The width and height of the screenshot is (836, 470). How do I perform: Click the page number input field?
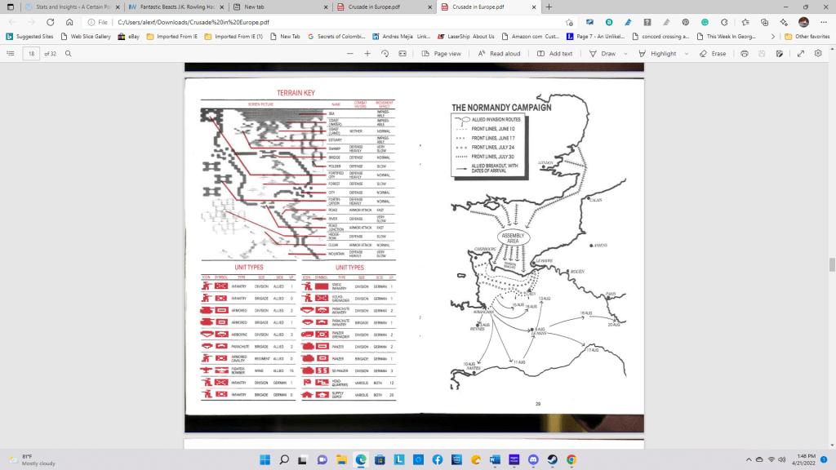point(31,53)
